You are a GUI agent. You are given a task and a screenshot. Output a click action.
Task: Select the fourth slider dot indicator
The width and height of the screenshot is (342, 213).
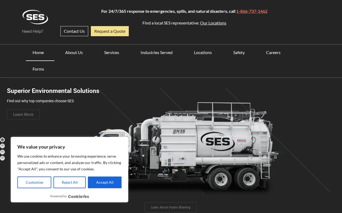click(x=2, y=158)
